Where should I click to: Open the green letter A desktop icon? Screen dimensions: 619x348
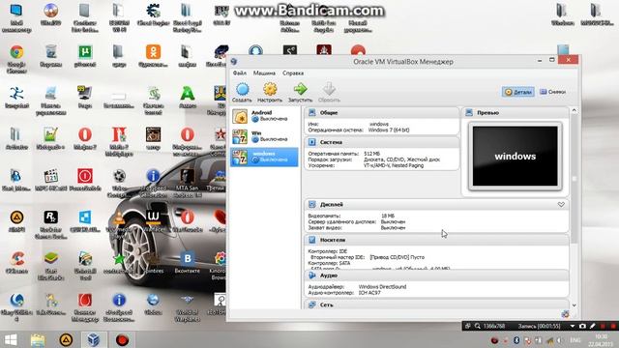tap(188, 98)
